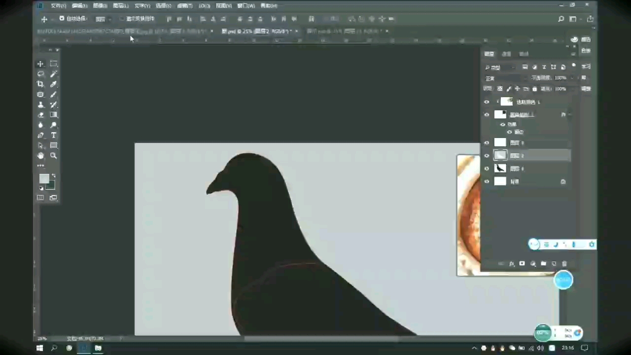631x355 pixels.
Task: Toggle the 自动选择 (Auto-Select) checkbox
Action: pyautogui.click(x=62, y=19)
